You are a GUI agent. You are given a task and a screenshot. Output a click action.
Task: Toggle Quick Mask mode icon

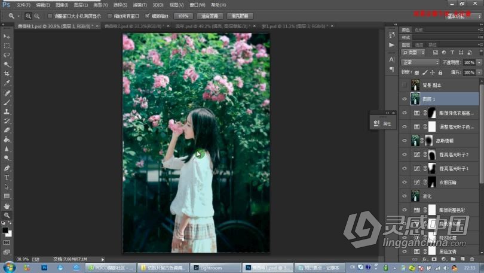pos(7,242)
